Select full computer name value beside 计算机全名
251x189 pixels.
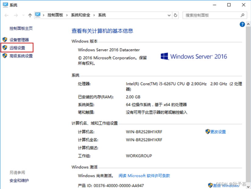point(144,140)
